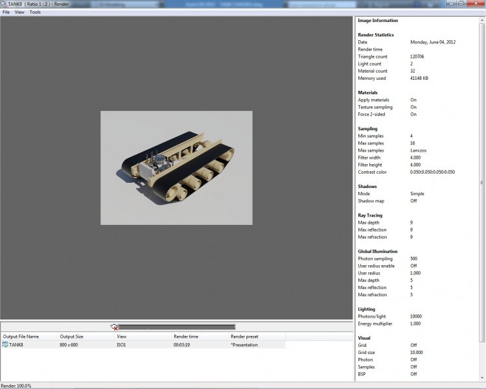Click the Shadow map label
Viewport: 486px width, 389px height.
tap(371, 201)
